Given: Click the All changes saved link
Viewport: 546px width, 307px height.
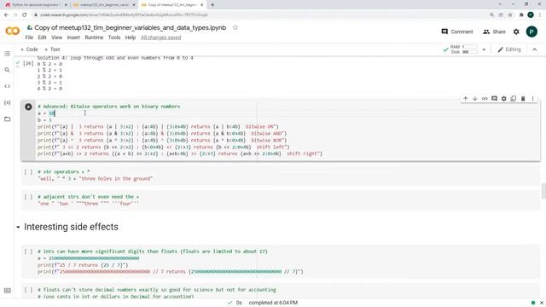Looking at the screenshot, I should tap(161, 38).
